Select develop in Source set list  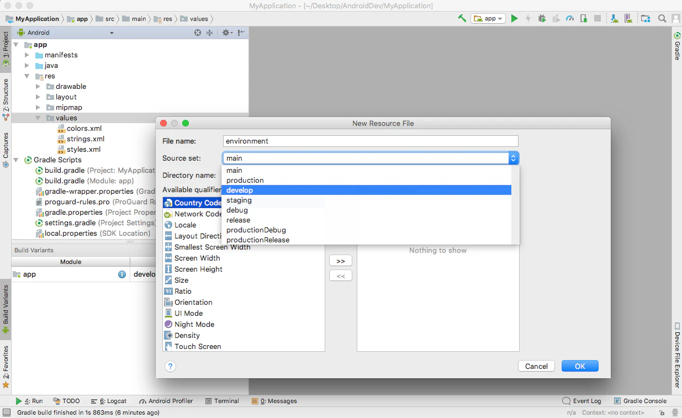(366, 191)
